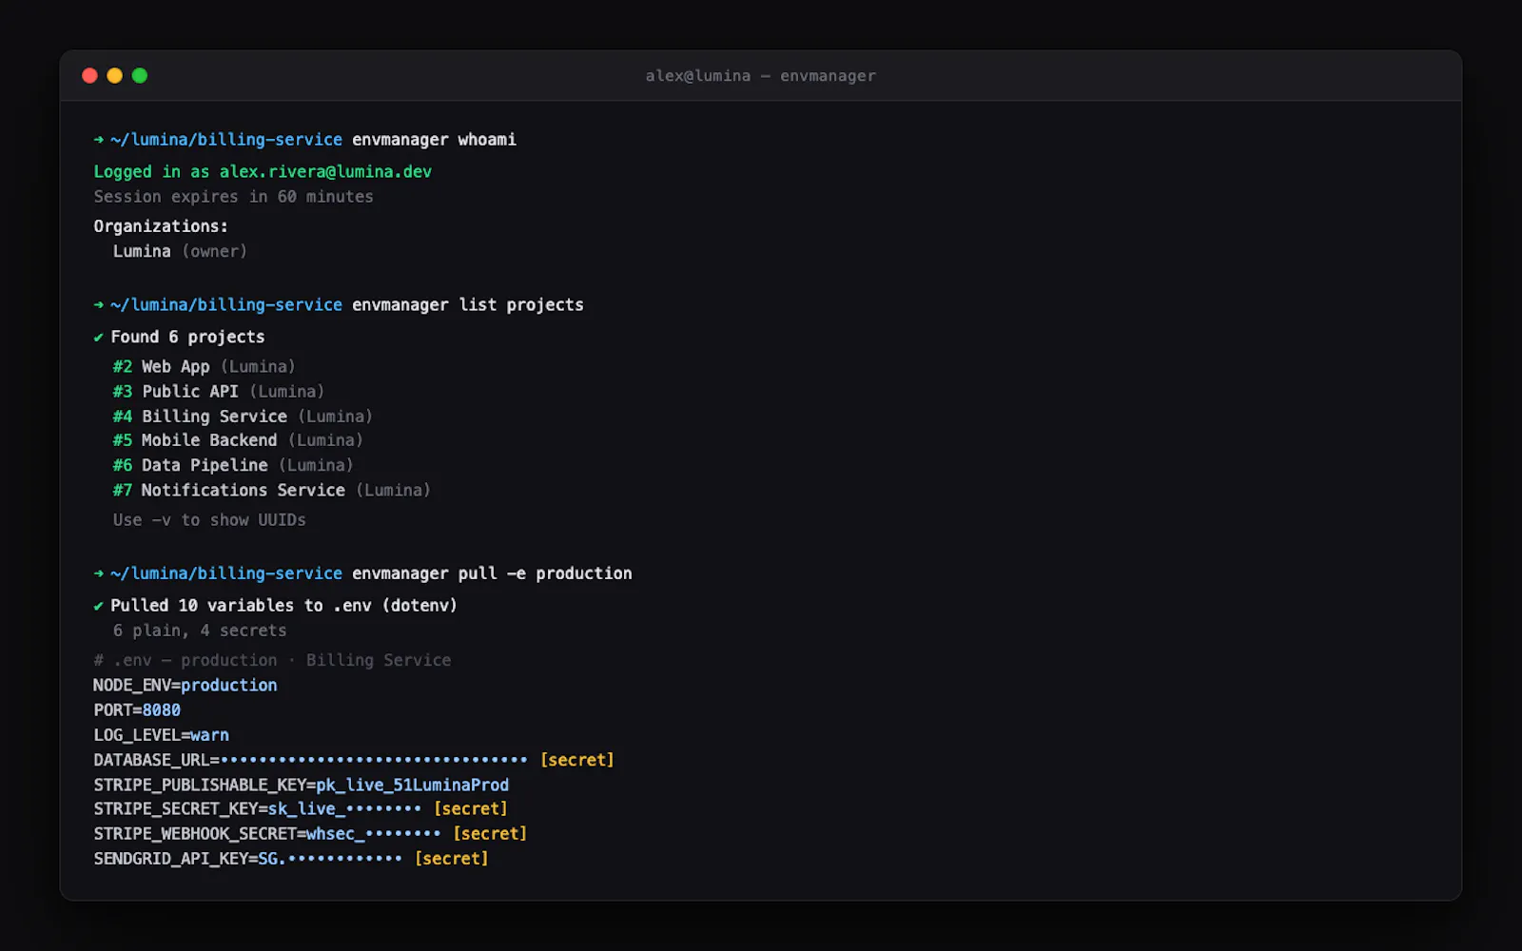Click 'Session expires in 60 minutes' line
Screen dimensions: 1522x951
[x=233, y=197]
